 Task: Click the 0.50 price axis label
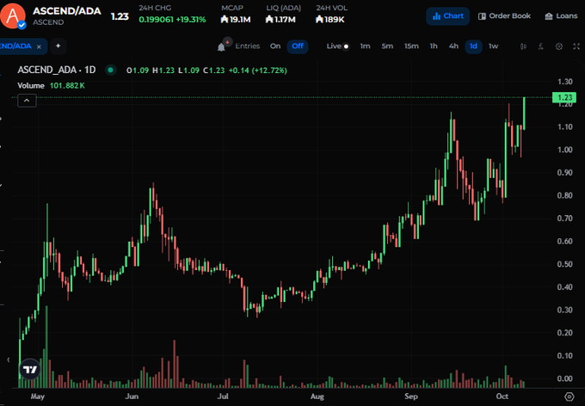[x=564, y=264]
